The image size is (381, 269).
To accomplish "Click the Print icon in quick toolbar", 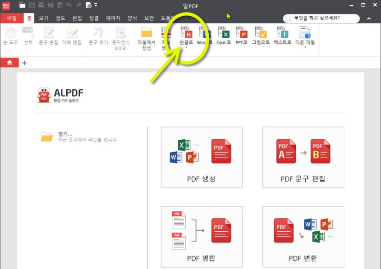I will [50, 5].
